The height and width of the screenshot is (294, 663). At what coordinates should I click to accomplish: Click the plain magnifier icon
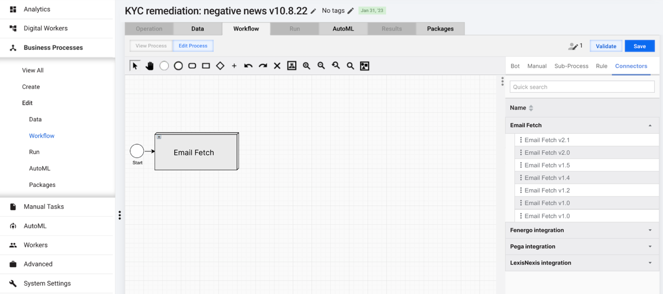[x=350, y=65]
